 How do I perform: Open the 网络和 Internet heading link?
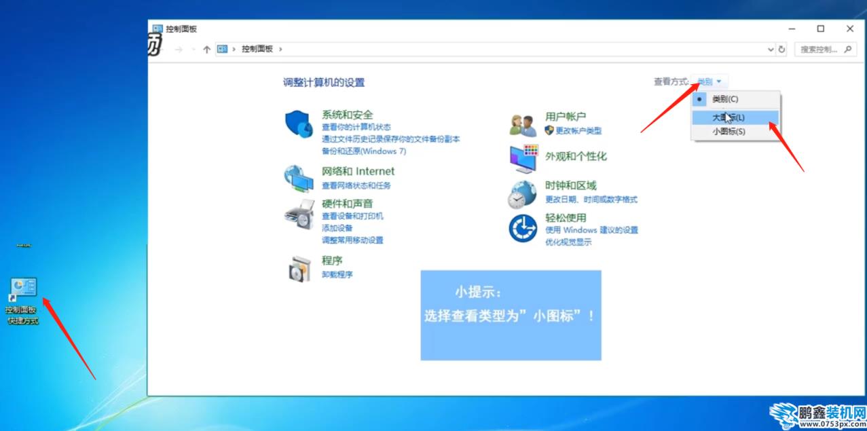358,171
